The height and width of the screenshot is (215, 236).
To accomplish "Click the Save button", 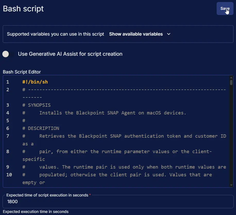I will [x=225, y=9].
